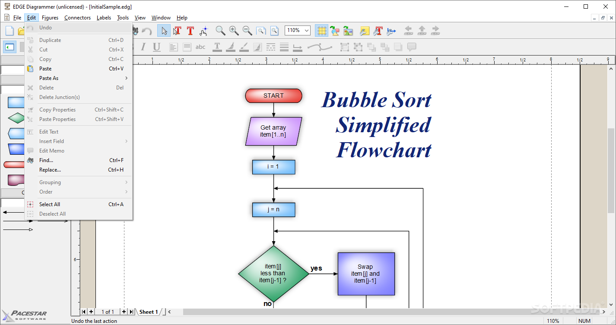Click the zoom in magnifier

pyautogui.click(x=234, y=31)
